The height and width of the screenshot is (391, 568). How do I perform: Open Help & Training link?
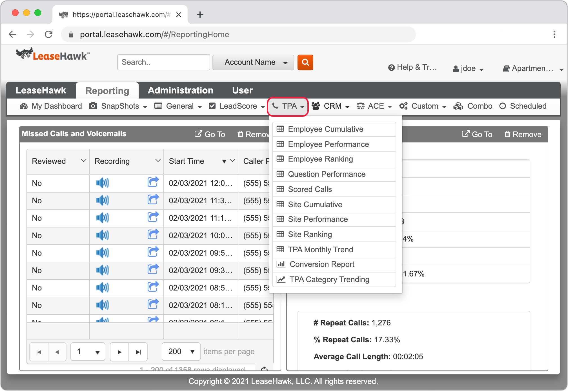pyautogui.click(x=412, y=68)
